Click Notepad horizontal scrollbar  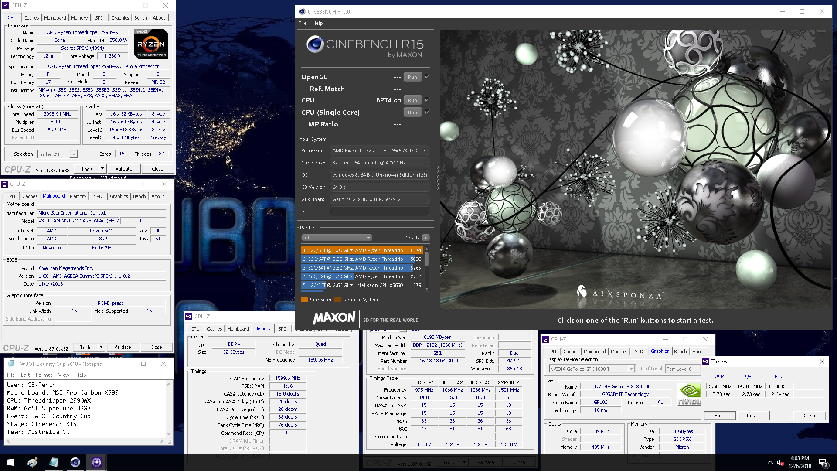(x=85, y=441)
